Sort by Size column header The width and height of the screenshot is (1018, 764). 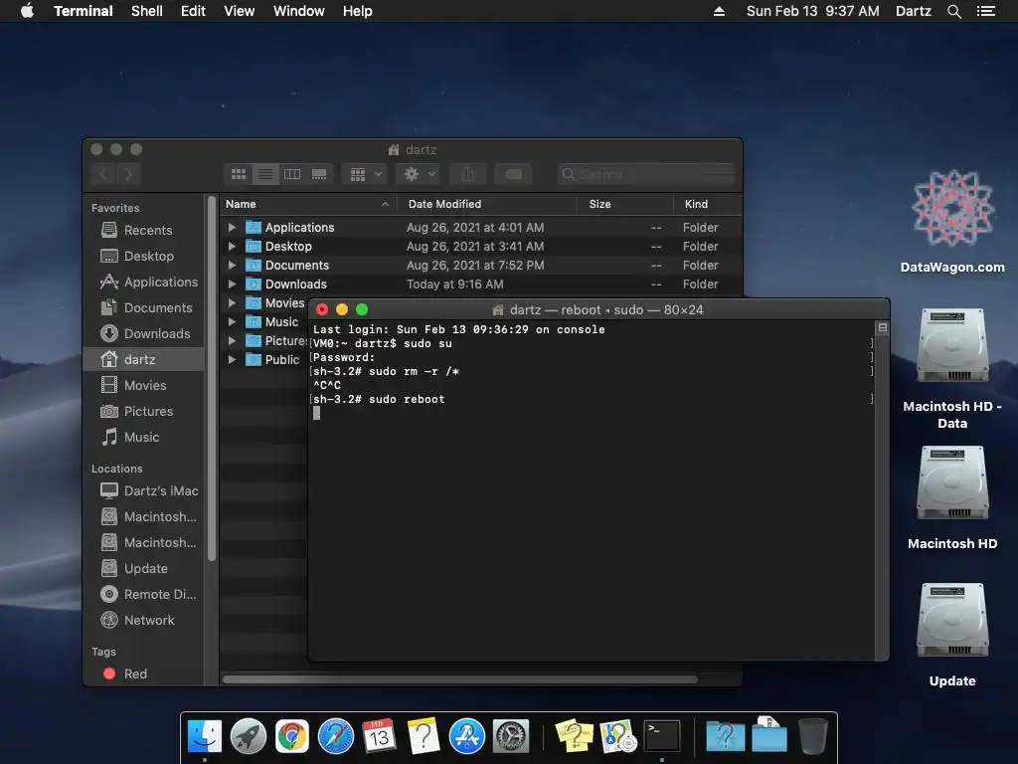pos(624,204)
